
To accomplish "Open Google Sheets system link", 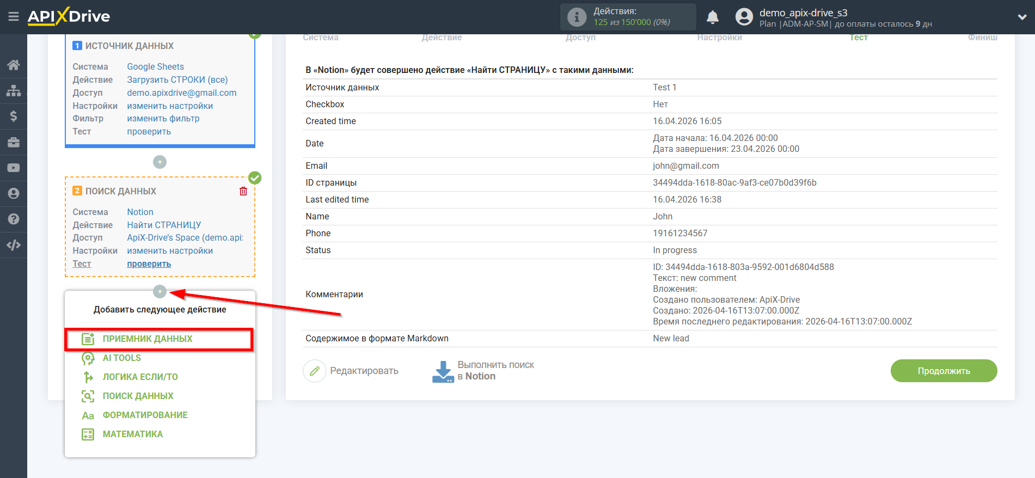I will coord(156,66).
